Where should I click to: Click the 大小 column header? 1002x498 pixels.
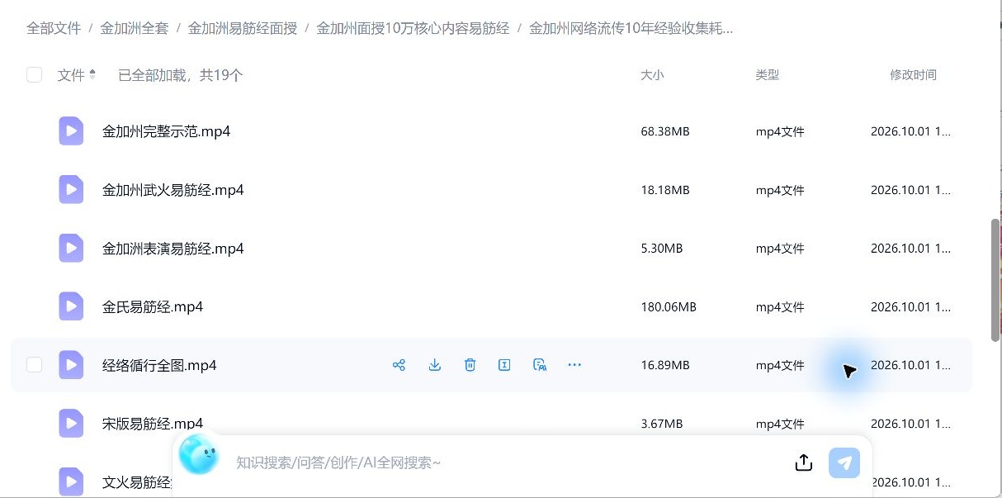(x=652, y=75)
